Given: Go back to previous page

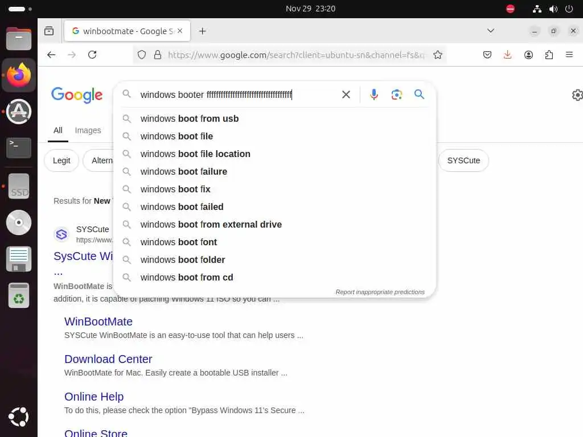Looking at the screenshot, I should 51,55.
